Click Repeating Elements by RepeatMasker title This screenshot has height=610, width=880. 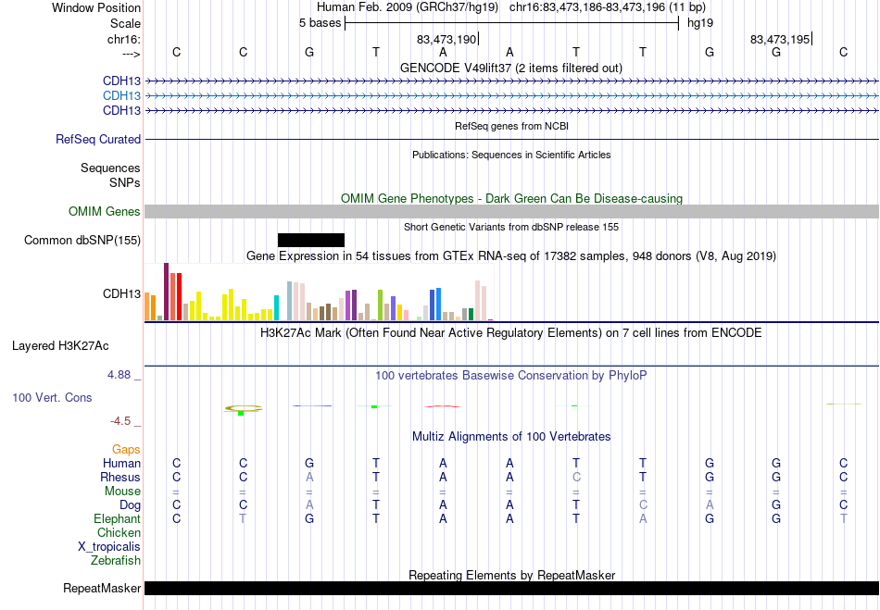click(511, 575)
